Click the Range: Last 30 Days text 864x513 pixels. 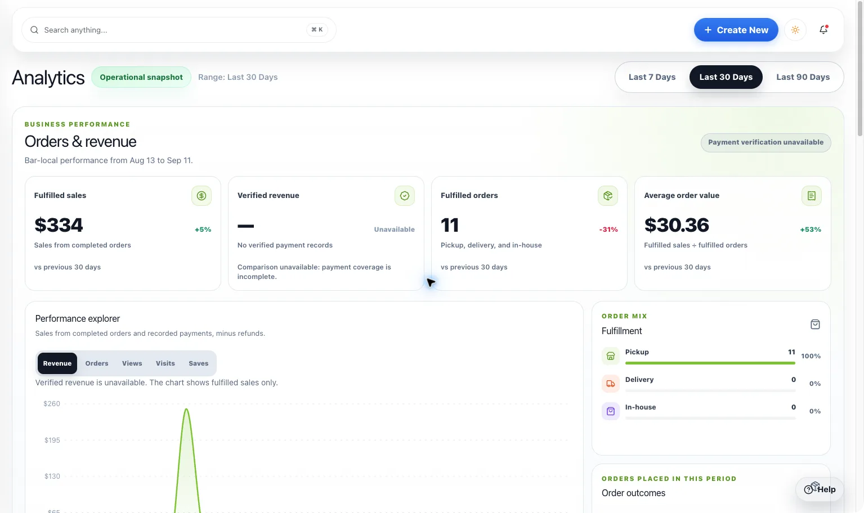click(238, 77)
